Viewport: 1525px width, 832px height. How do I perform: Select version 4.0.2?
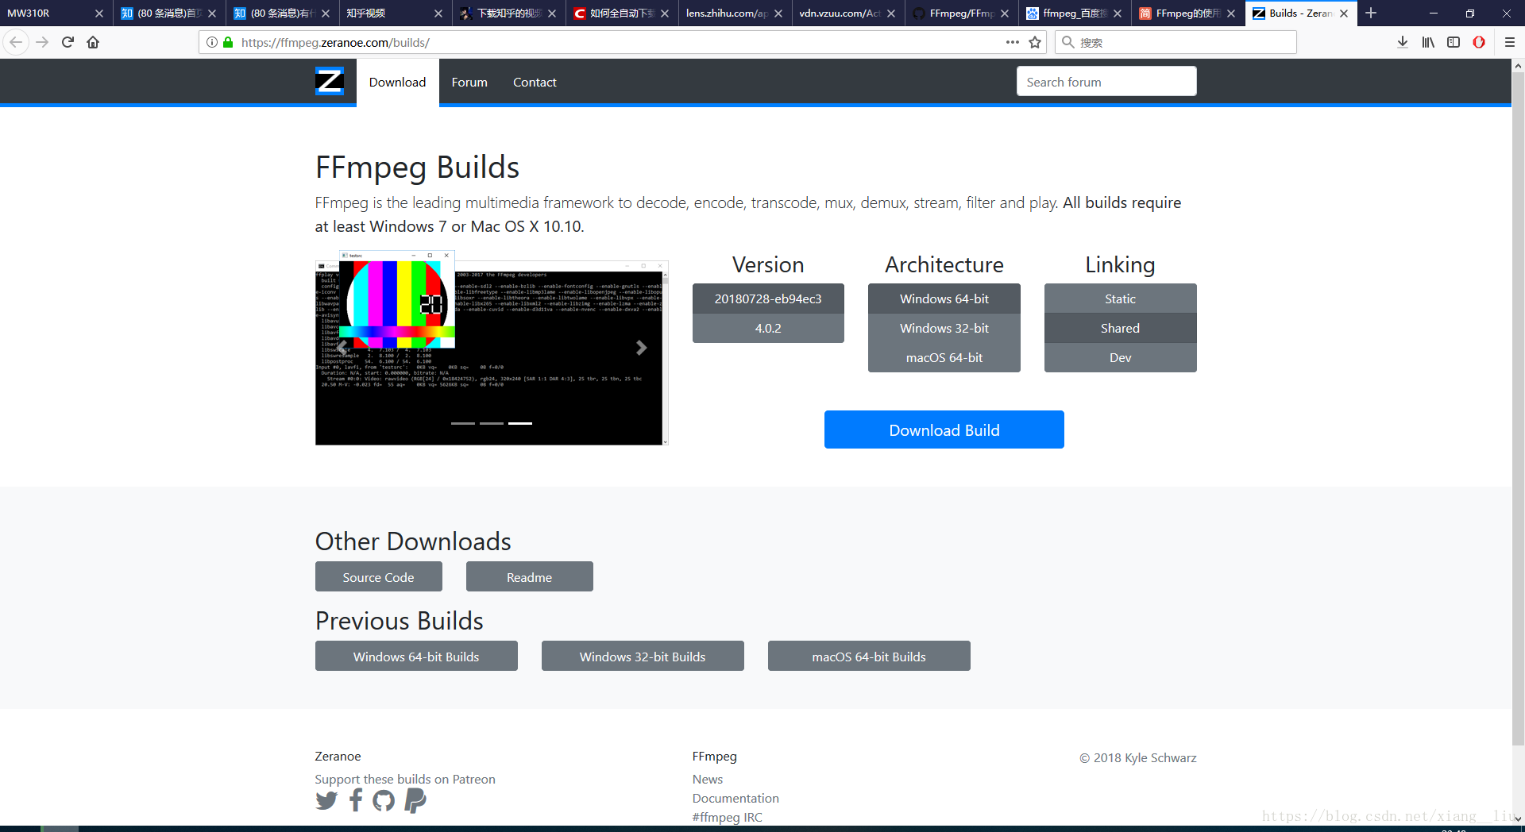768,328
